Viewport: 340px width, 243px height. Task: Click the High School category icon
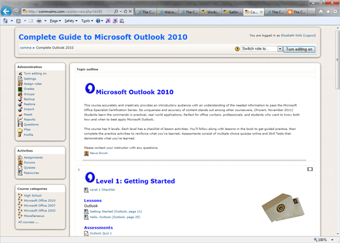tap(20, 195)
